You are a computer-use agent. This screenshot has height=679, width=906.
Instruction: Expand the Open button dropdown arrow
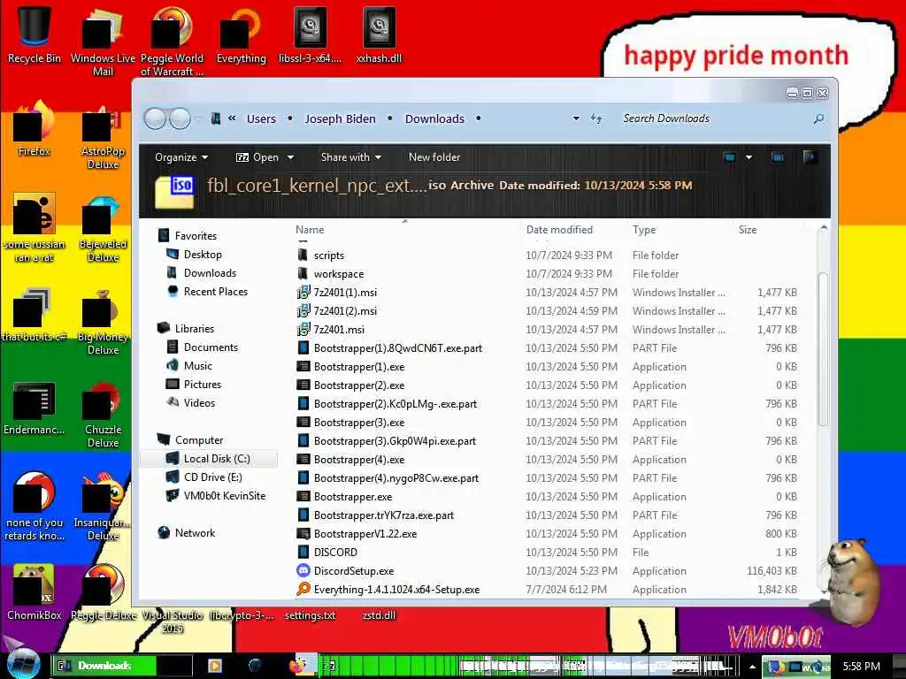click(x=290, y=157)
